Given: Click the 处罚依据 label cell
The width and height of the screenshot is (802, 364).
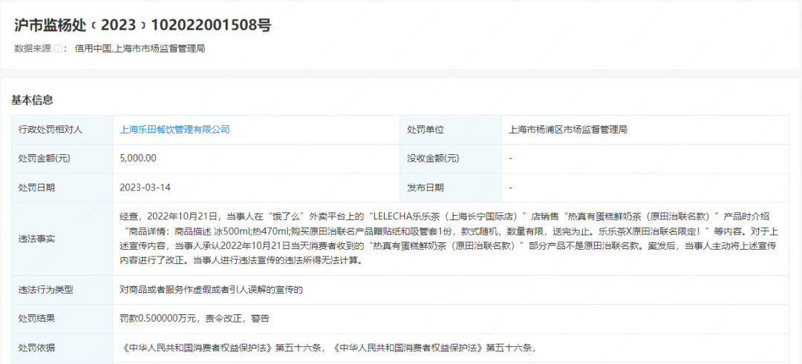Looking at the screenshot, I should (x=36, y=348).
